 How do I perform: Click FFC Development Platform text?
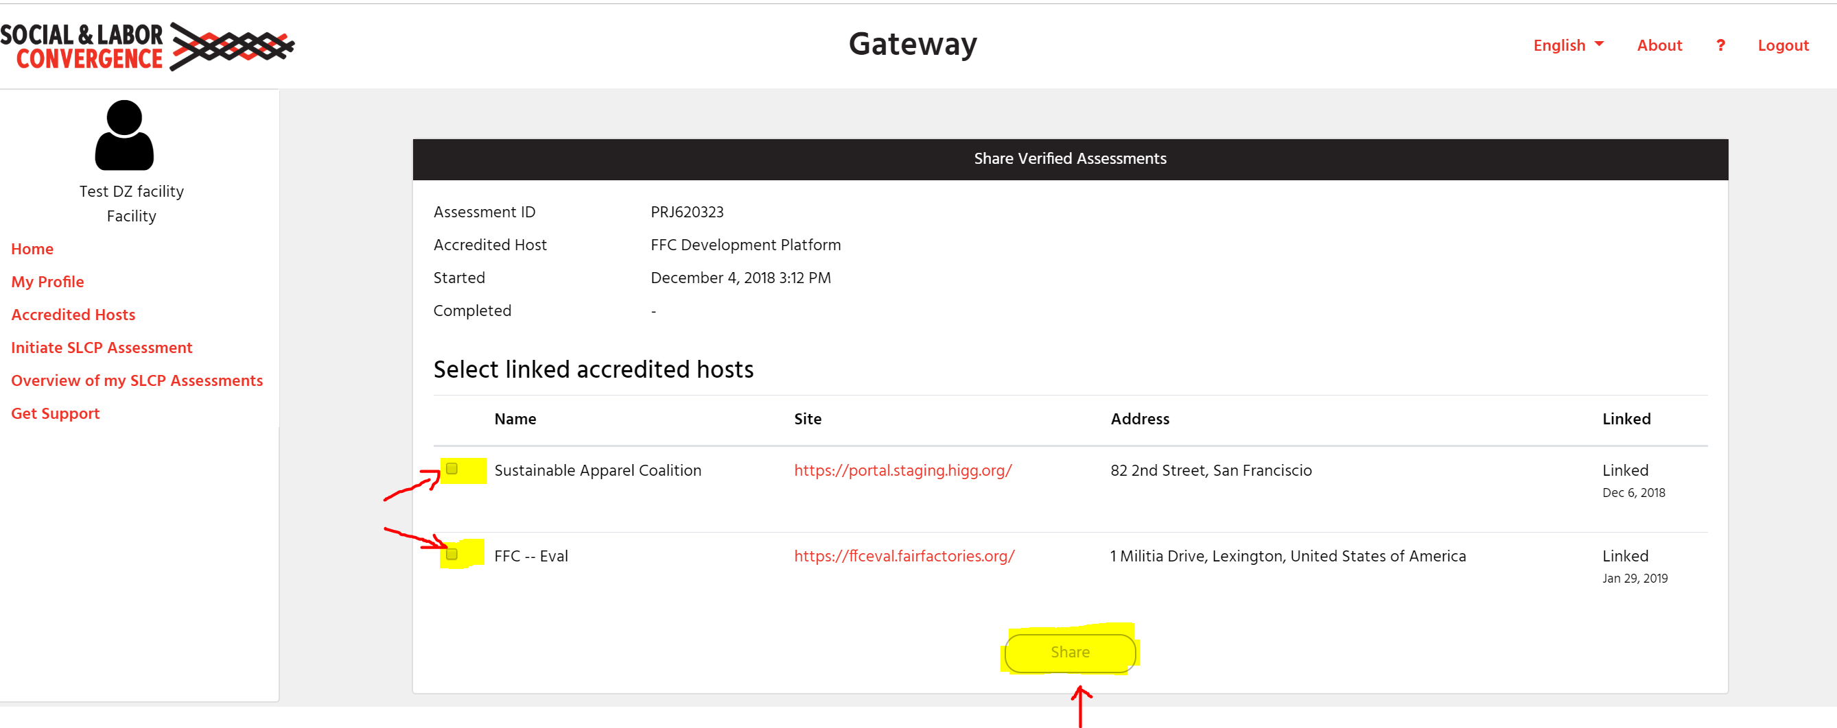(745, 244)
